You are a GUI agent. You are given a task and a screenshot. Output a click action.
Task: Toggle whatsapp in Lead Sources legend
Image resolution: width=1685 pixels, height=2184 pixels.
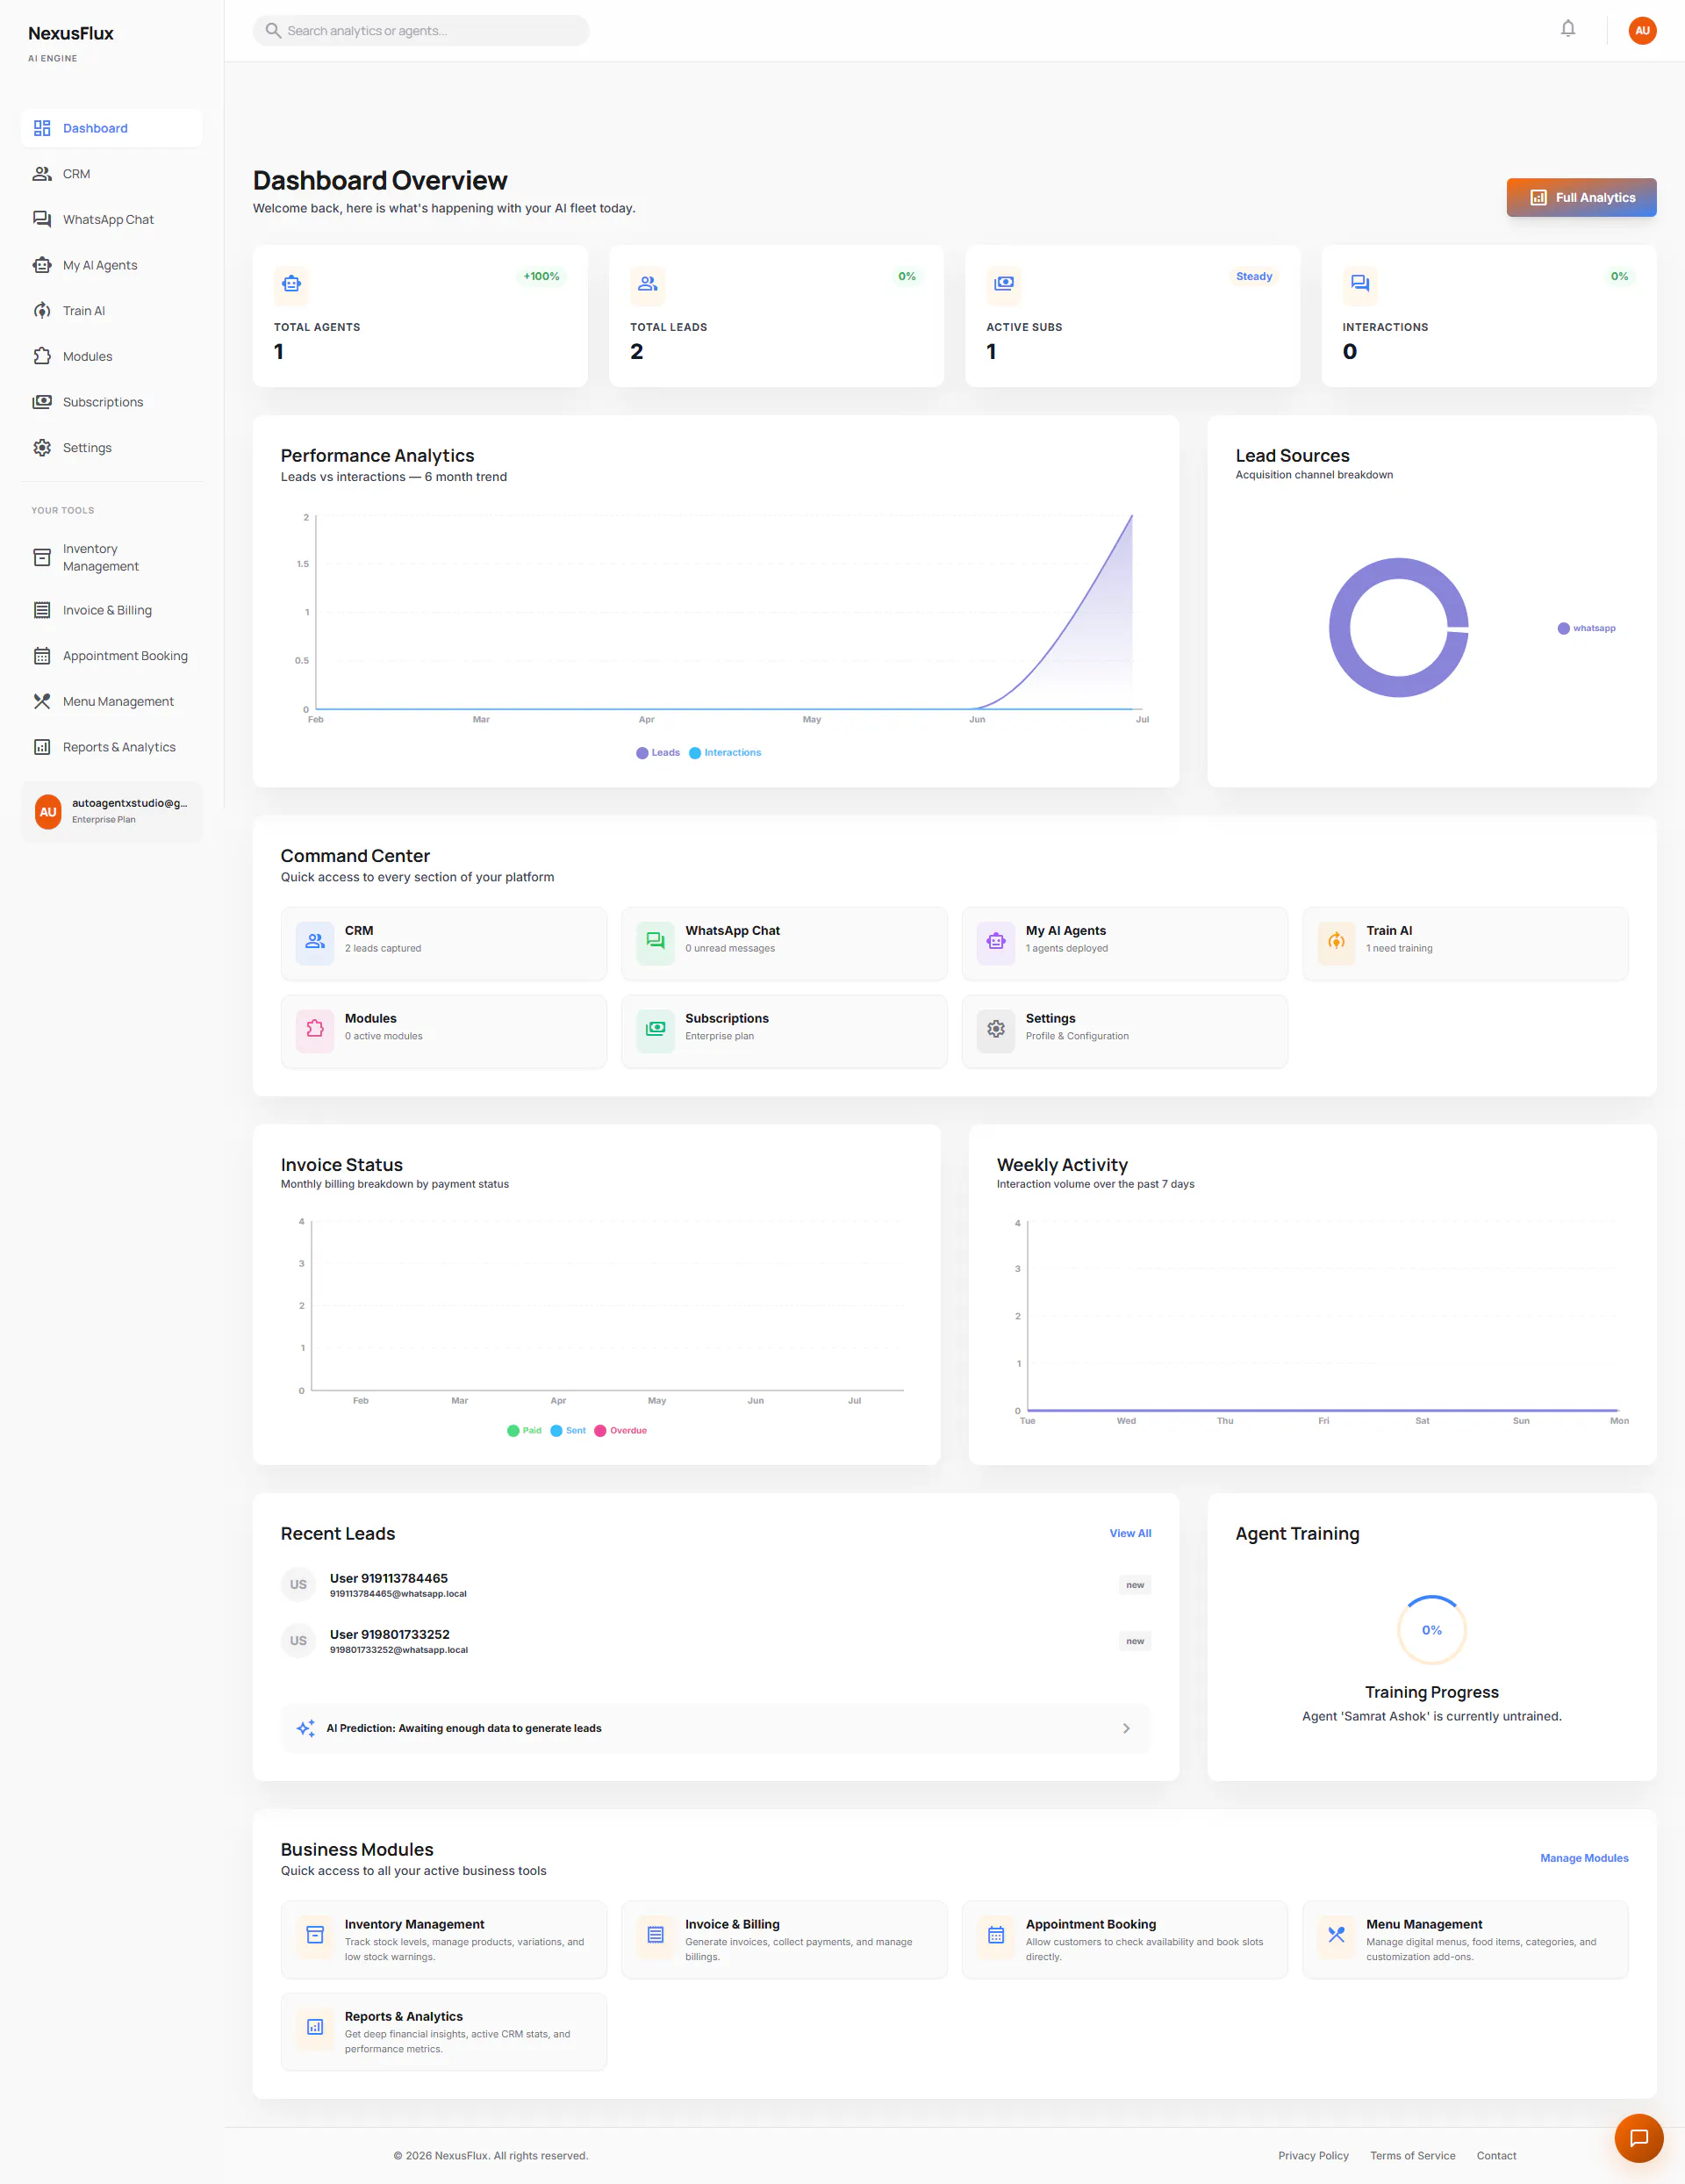point(1586,629)
